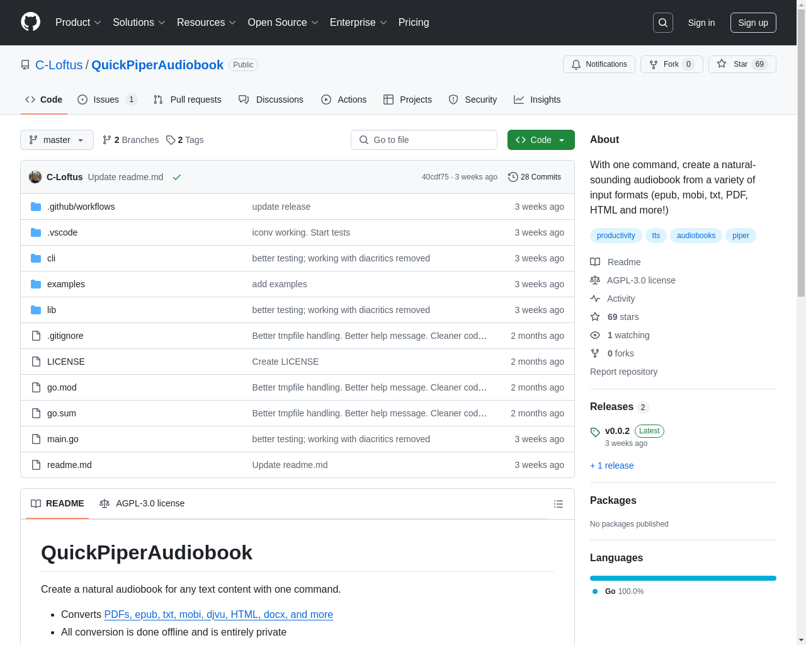Open the .github/workflows folder
This screenshot has height=645, width=806.
point(81,207)
